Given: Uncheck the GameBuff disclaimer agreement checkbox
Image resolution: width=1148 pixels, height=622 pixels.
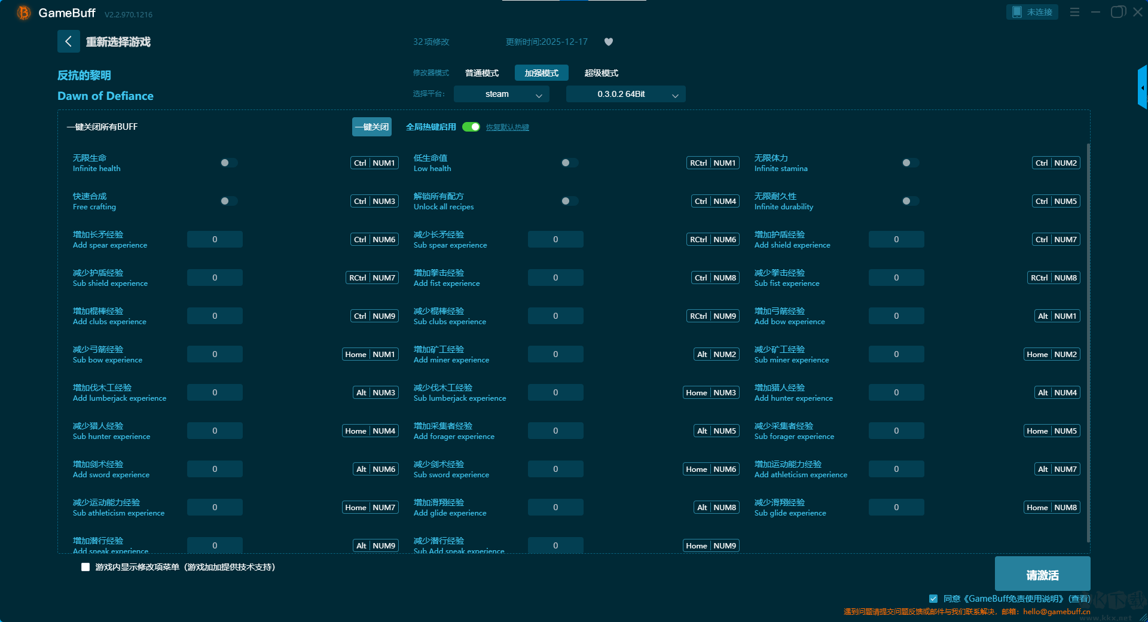Looking at the screenshot, I should pyautogui.click(x=933, y=599).
